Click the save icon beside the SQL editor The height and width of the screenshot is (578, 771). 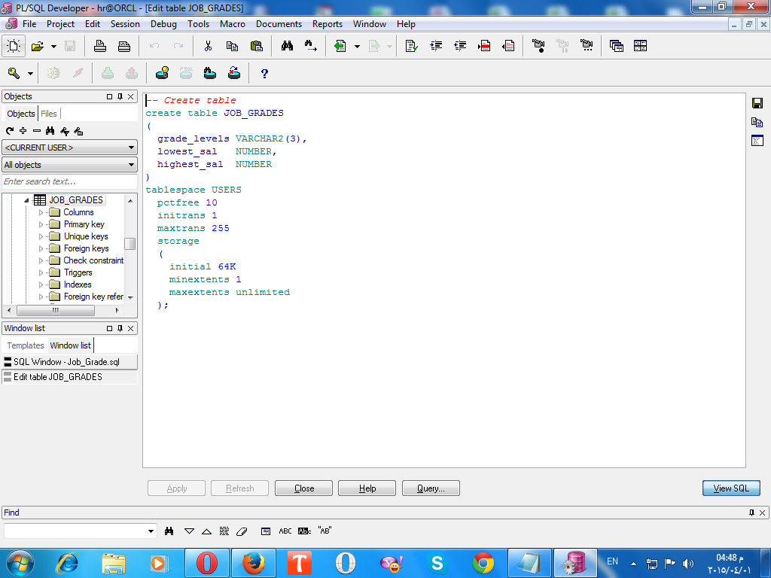coord(757,102)
